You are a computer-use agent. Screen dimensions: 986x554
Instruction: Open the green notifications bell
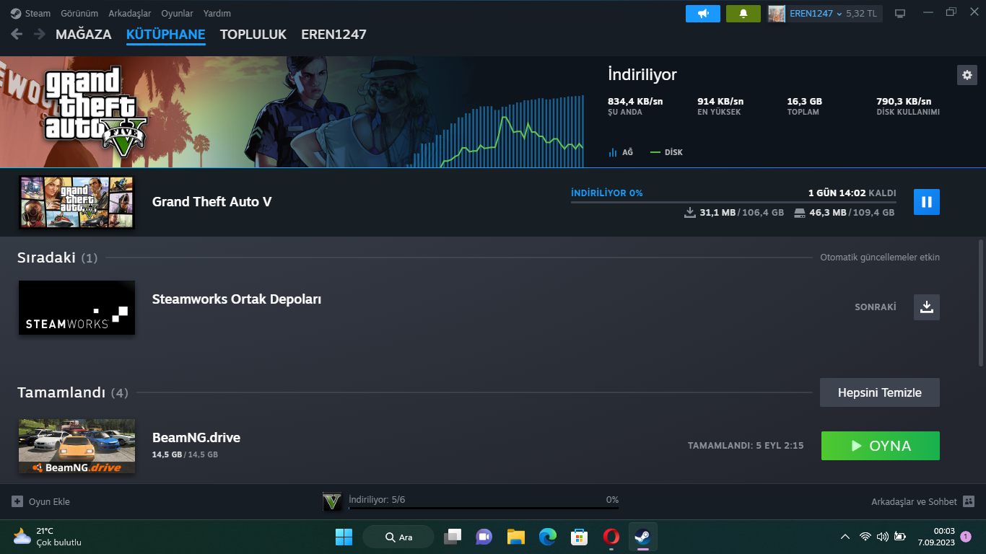point(743,14)
